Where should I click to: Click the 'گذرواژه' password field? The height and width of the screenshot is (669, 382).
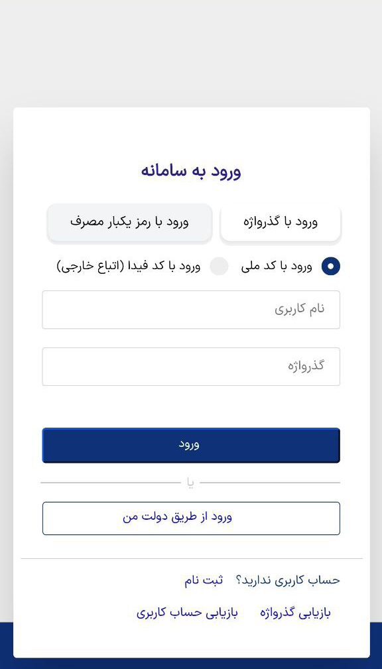(x=191, y=367)
